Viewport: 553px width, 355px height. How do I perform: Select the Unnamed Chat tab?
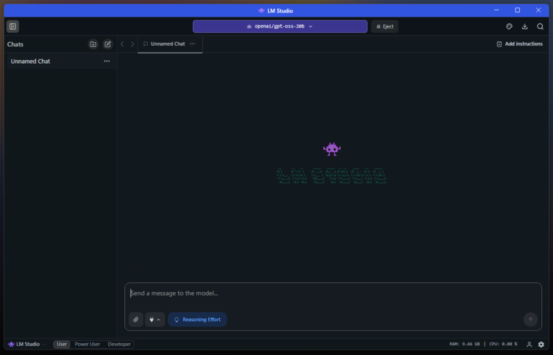point(167,44)
